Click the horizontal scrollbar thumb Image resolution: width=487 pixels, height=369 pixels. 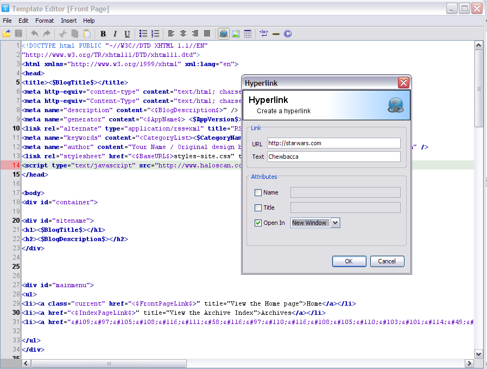click(x=109, y=363)
